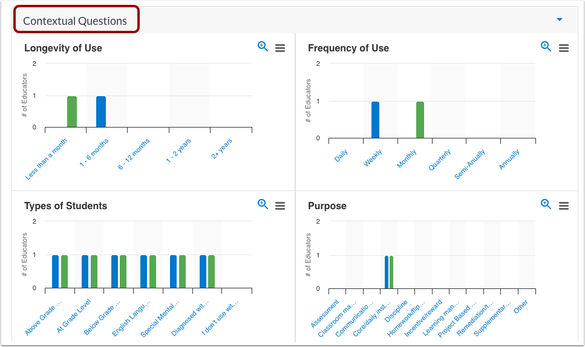Click the 'Core/daily inst...' purpose label
This screenshot has width=585, height=347.
point(371,319)
